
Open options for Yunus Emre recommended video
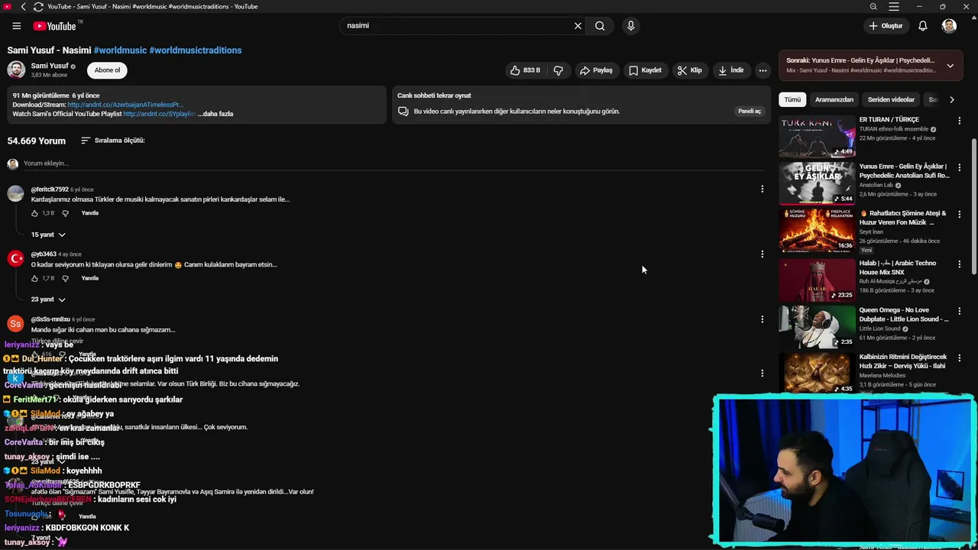959,167
